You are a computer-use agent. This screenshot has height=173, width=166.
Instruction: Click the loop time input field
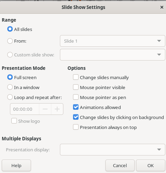(24, 109)
